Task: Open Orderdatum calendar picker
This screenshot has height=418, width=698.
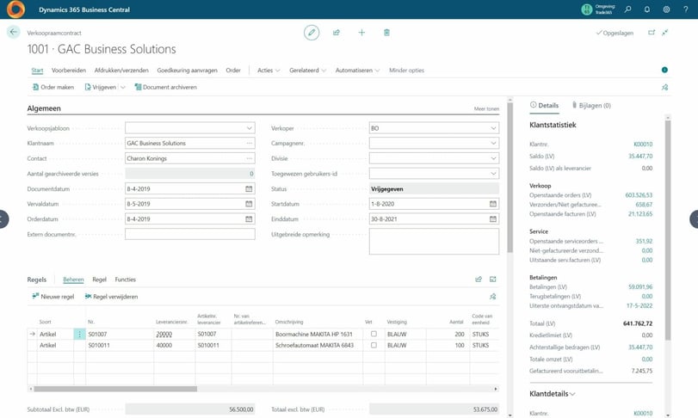Action: pyautogui.click(x=249, y=218)
